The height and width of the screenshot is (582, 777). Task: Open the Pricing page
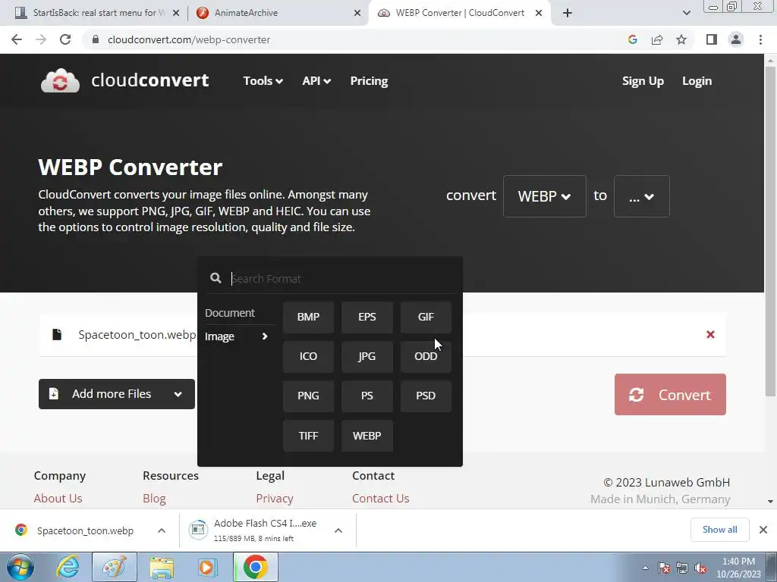coord(369,80)
